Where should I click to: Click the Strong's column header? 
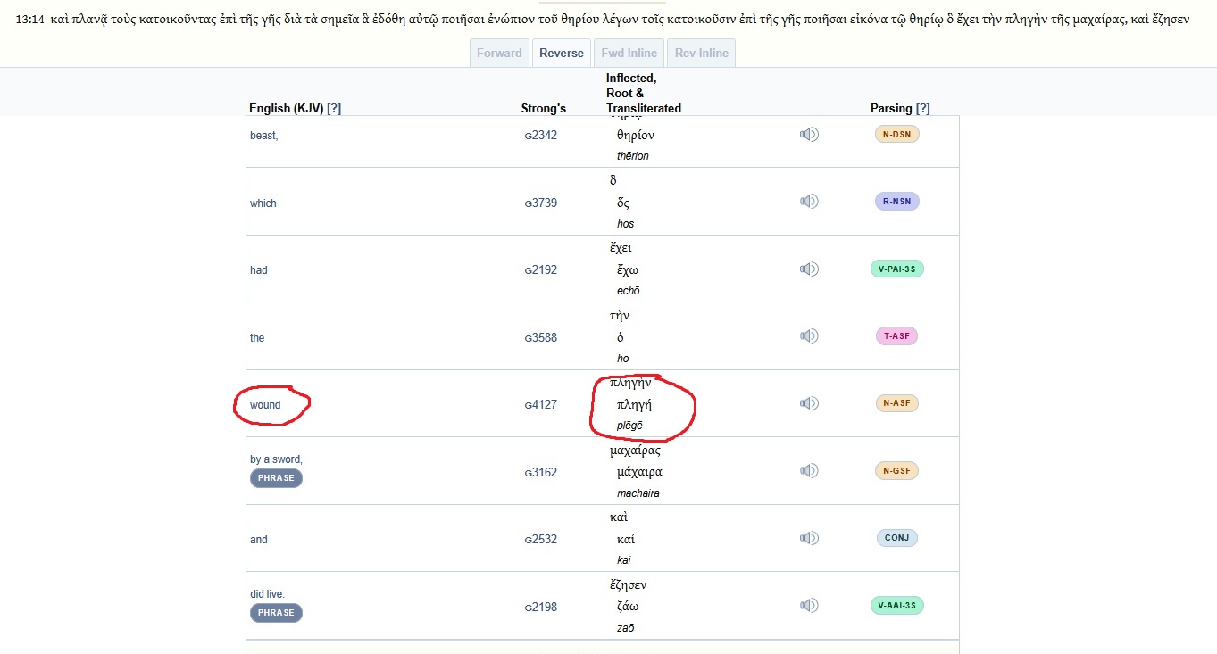[544, 109]
